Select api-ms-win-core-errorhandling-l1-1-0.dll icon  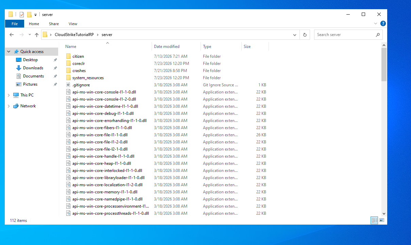click(68, 121)
